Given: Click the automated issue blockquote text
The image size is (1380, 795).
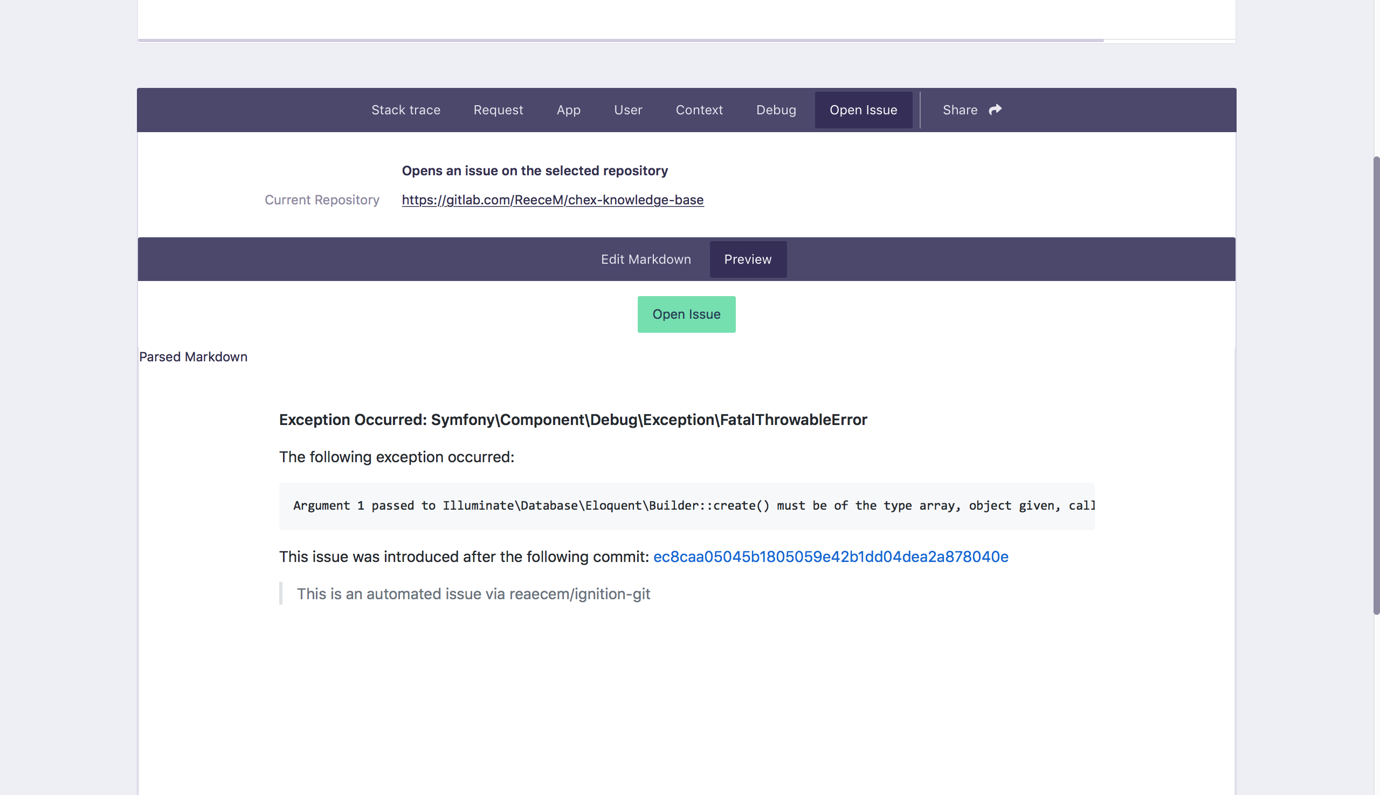Looking at the screenshot, I should pyautogui.click(x=473, y=593).
